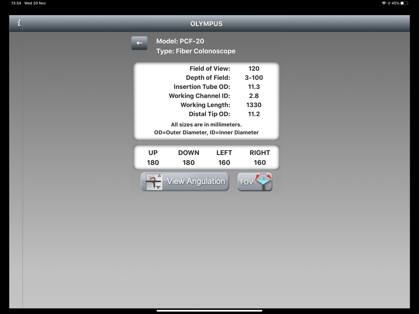The width and height of the screenshot is (419, 314).
Task: Go back with the left arrow button
Action: (x=139, y=43)
